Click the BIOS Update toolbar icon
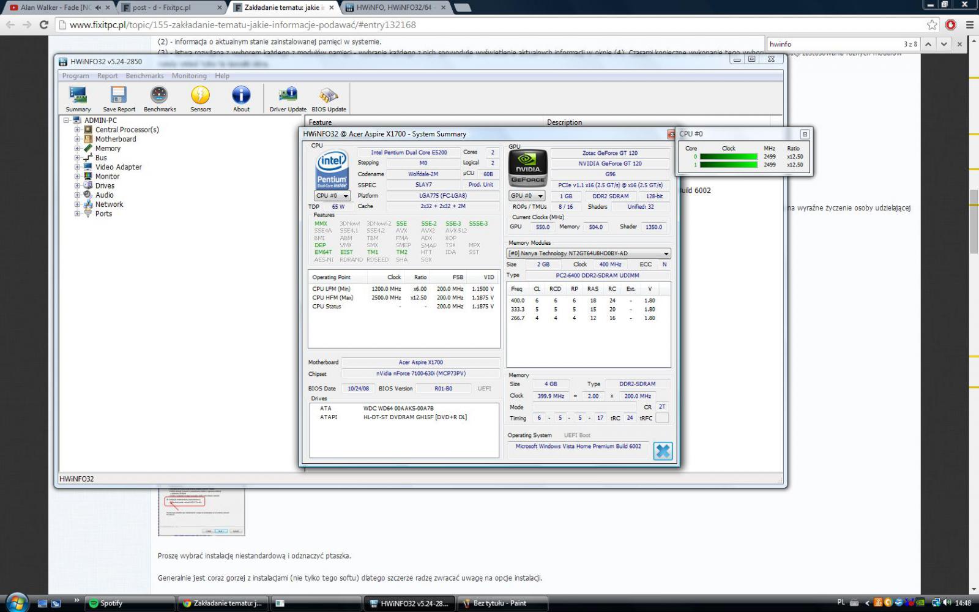Viewport: 979px width, 612px height. [x=329, y=99]
